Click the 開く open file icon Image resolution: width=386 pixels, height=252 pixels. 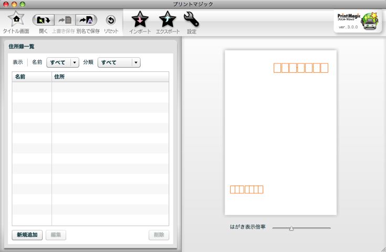pos(43,20)
